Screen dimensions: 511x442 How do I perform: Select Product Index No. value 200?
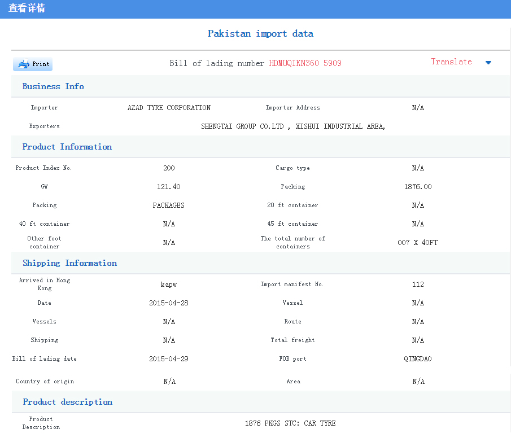169,168
